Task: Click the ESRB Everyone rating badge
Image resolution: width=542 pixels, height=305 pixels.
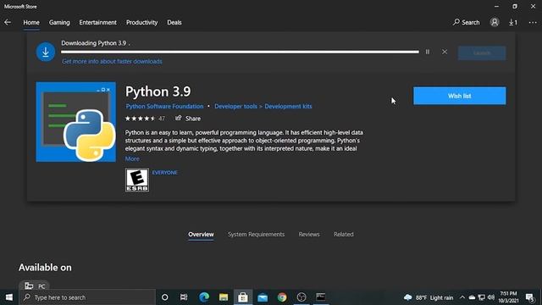Action: pyautogui.click(x=137, y=180)
